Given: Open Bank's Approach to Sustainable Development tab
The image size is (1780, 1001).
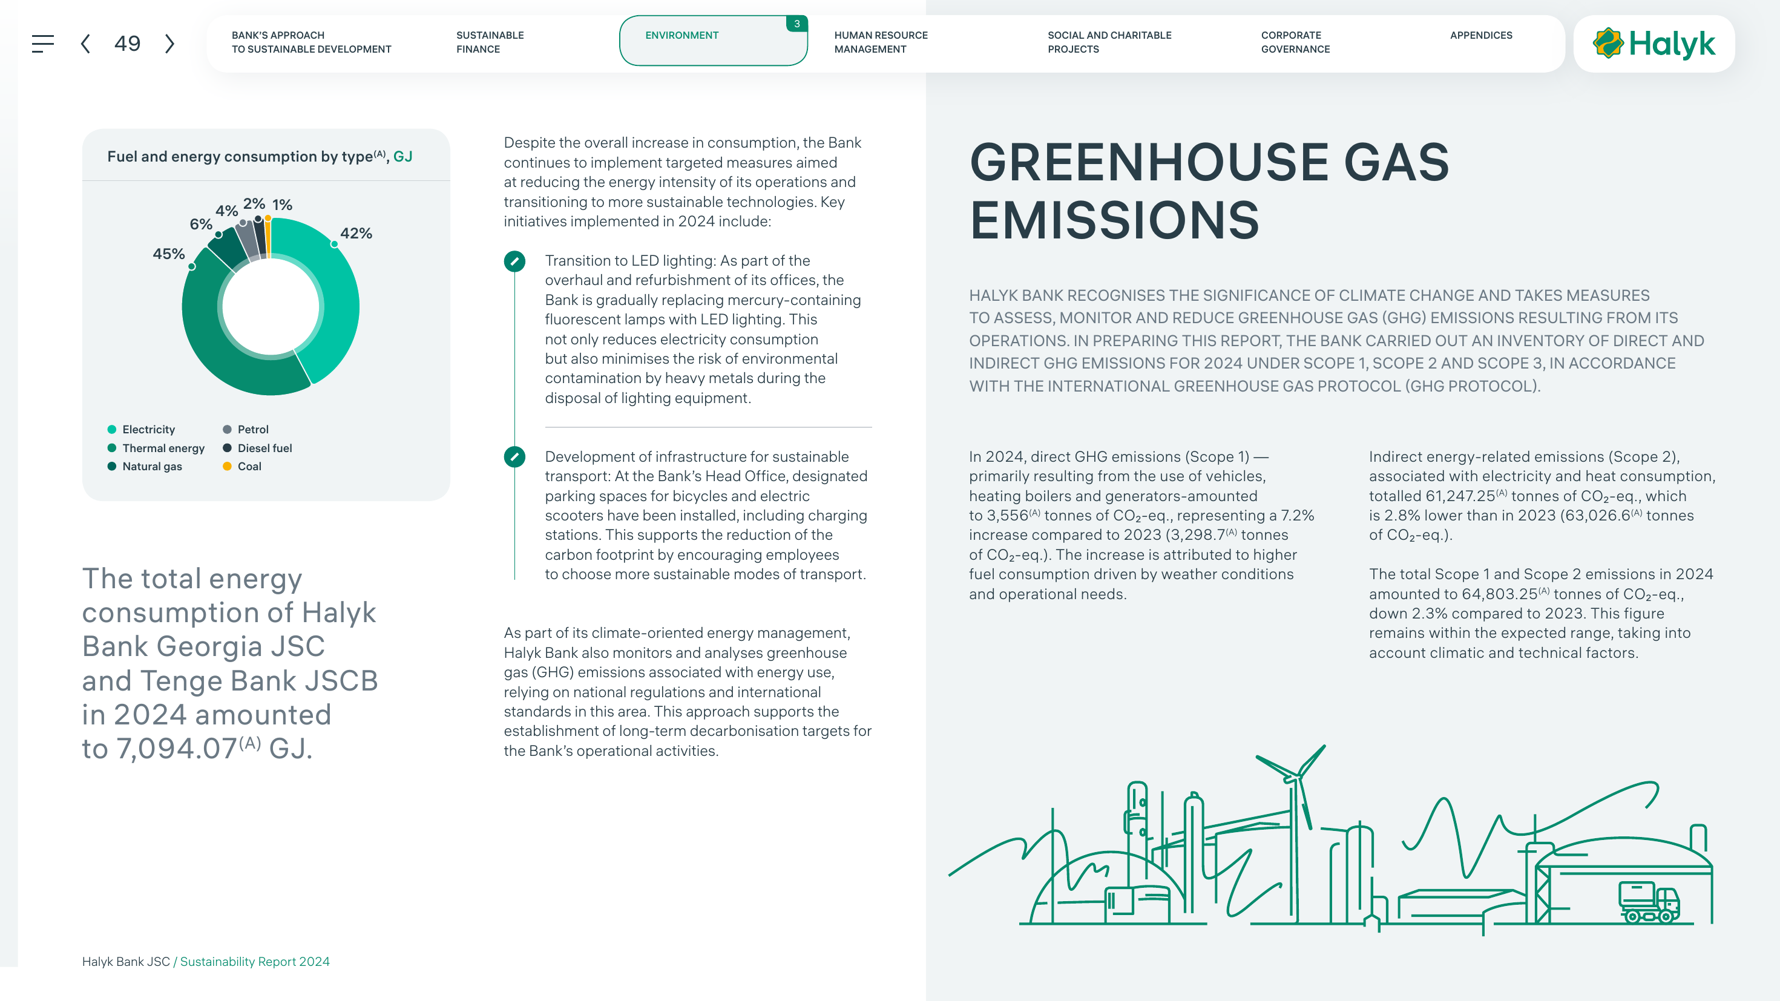Looking at the screenshot, I should [311, 42].
